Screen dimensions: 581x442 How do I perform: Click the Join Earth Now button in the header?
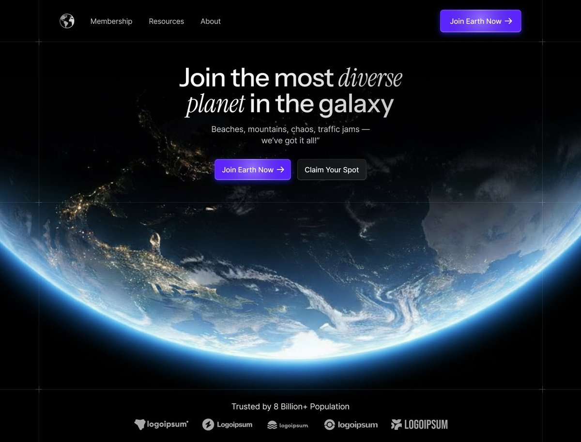click(481, 21)
